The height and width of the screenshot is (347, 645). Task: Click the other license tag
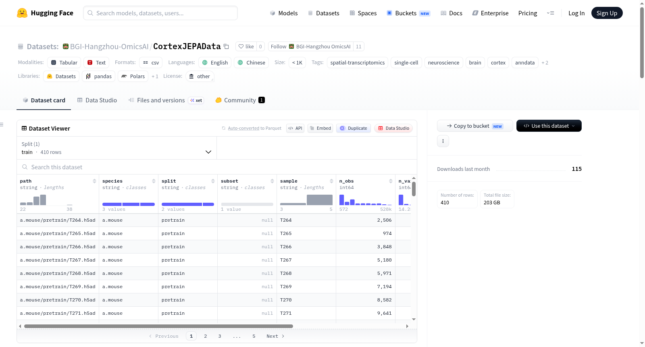[200, 76]
